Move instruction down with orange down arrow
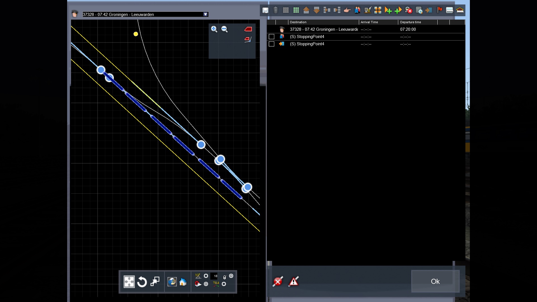The width and height of the screenshot is (537, 302). tap(317, 10)
